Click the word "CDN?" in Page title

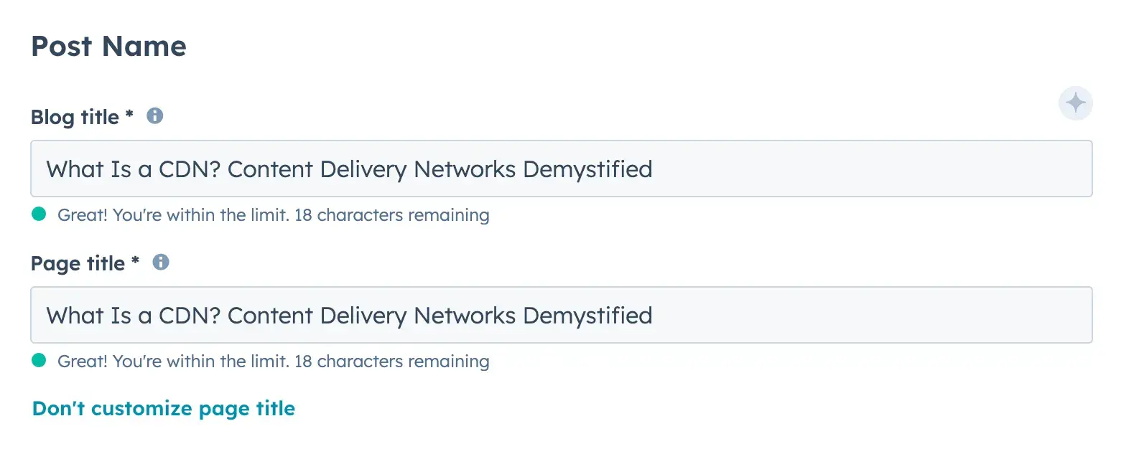click(189, 316)
